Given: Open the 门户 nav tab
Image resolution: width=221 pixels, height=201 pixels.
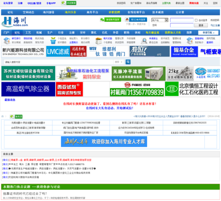Looking at the screenshot, I should pyautogui.click(x=7, y=33).
